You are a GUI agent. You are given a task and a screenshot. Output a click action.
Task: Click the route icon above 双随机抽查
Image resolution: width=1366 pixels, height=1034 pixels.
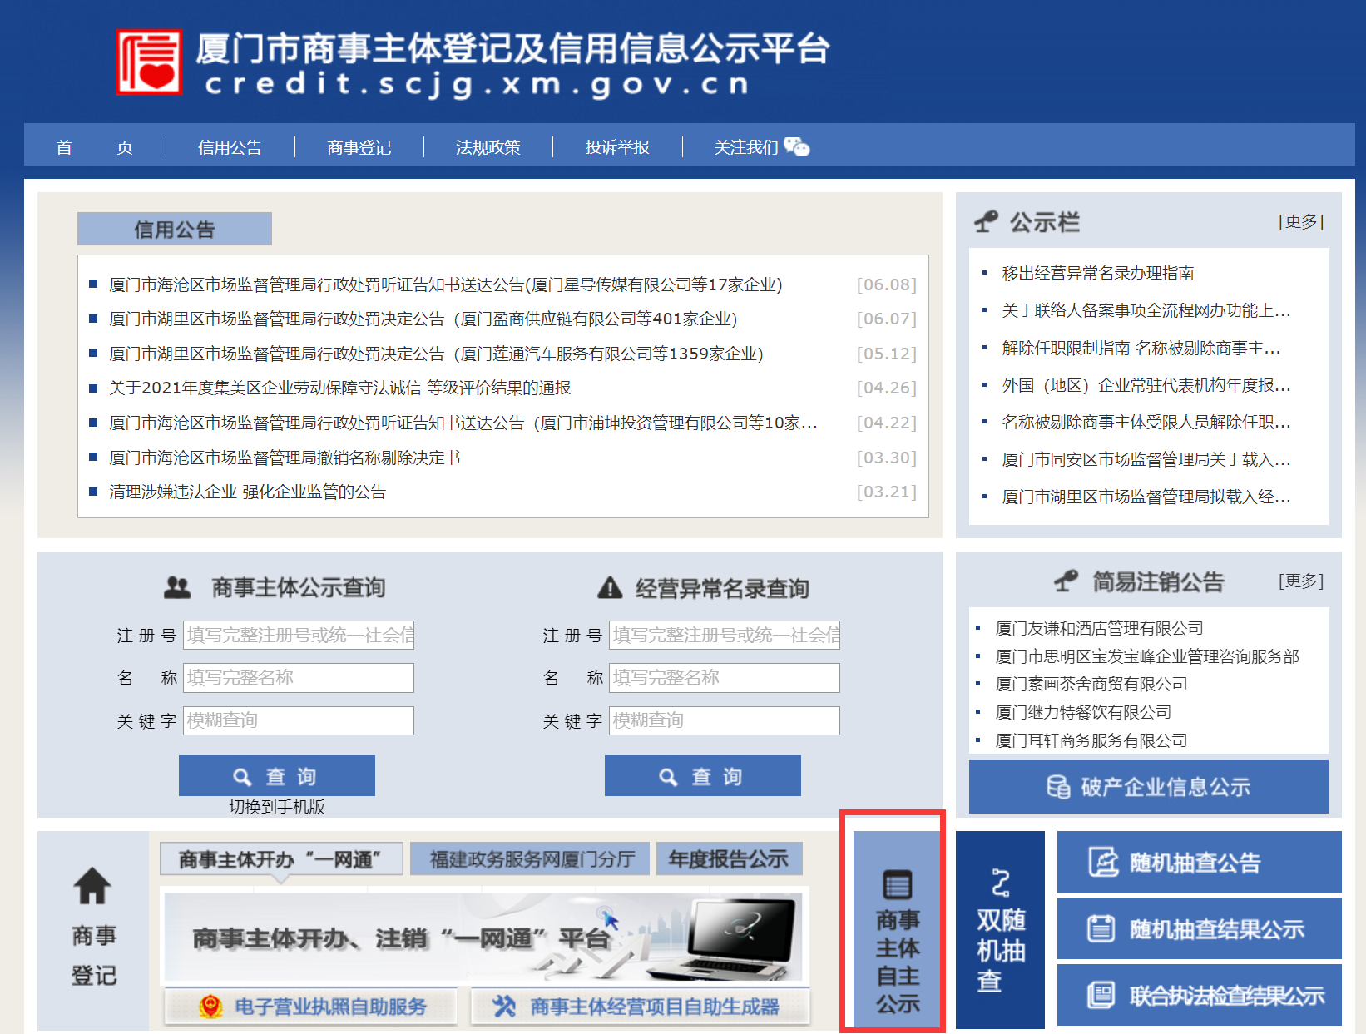click(x=1001, y=883)
